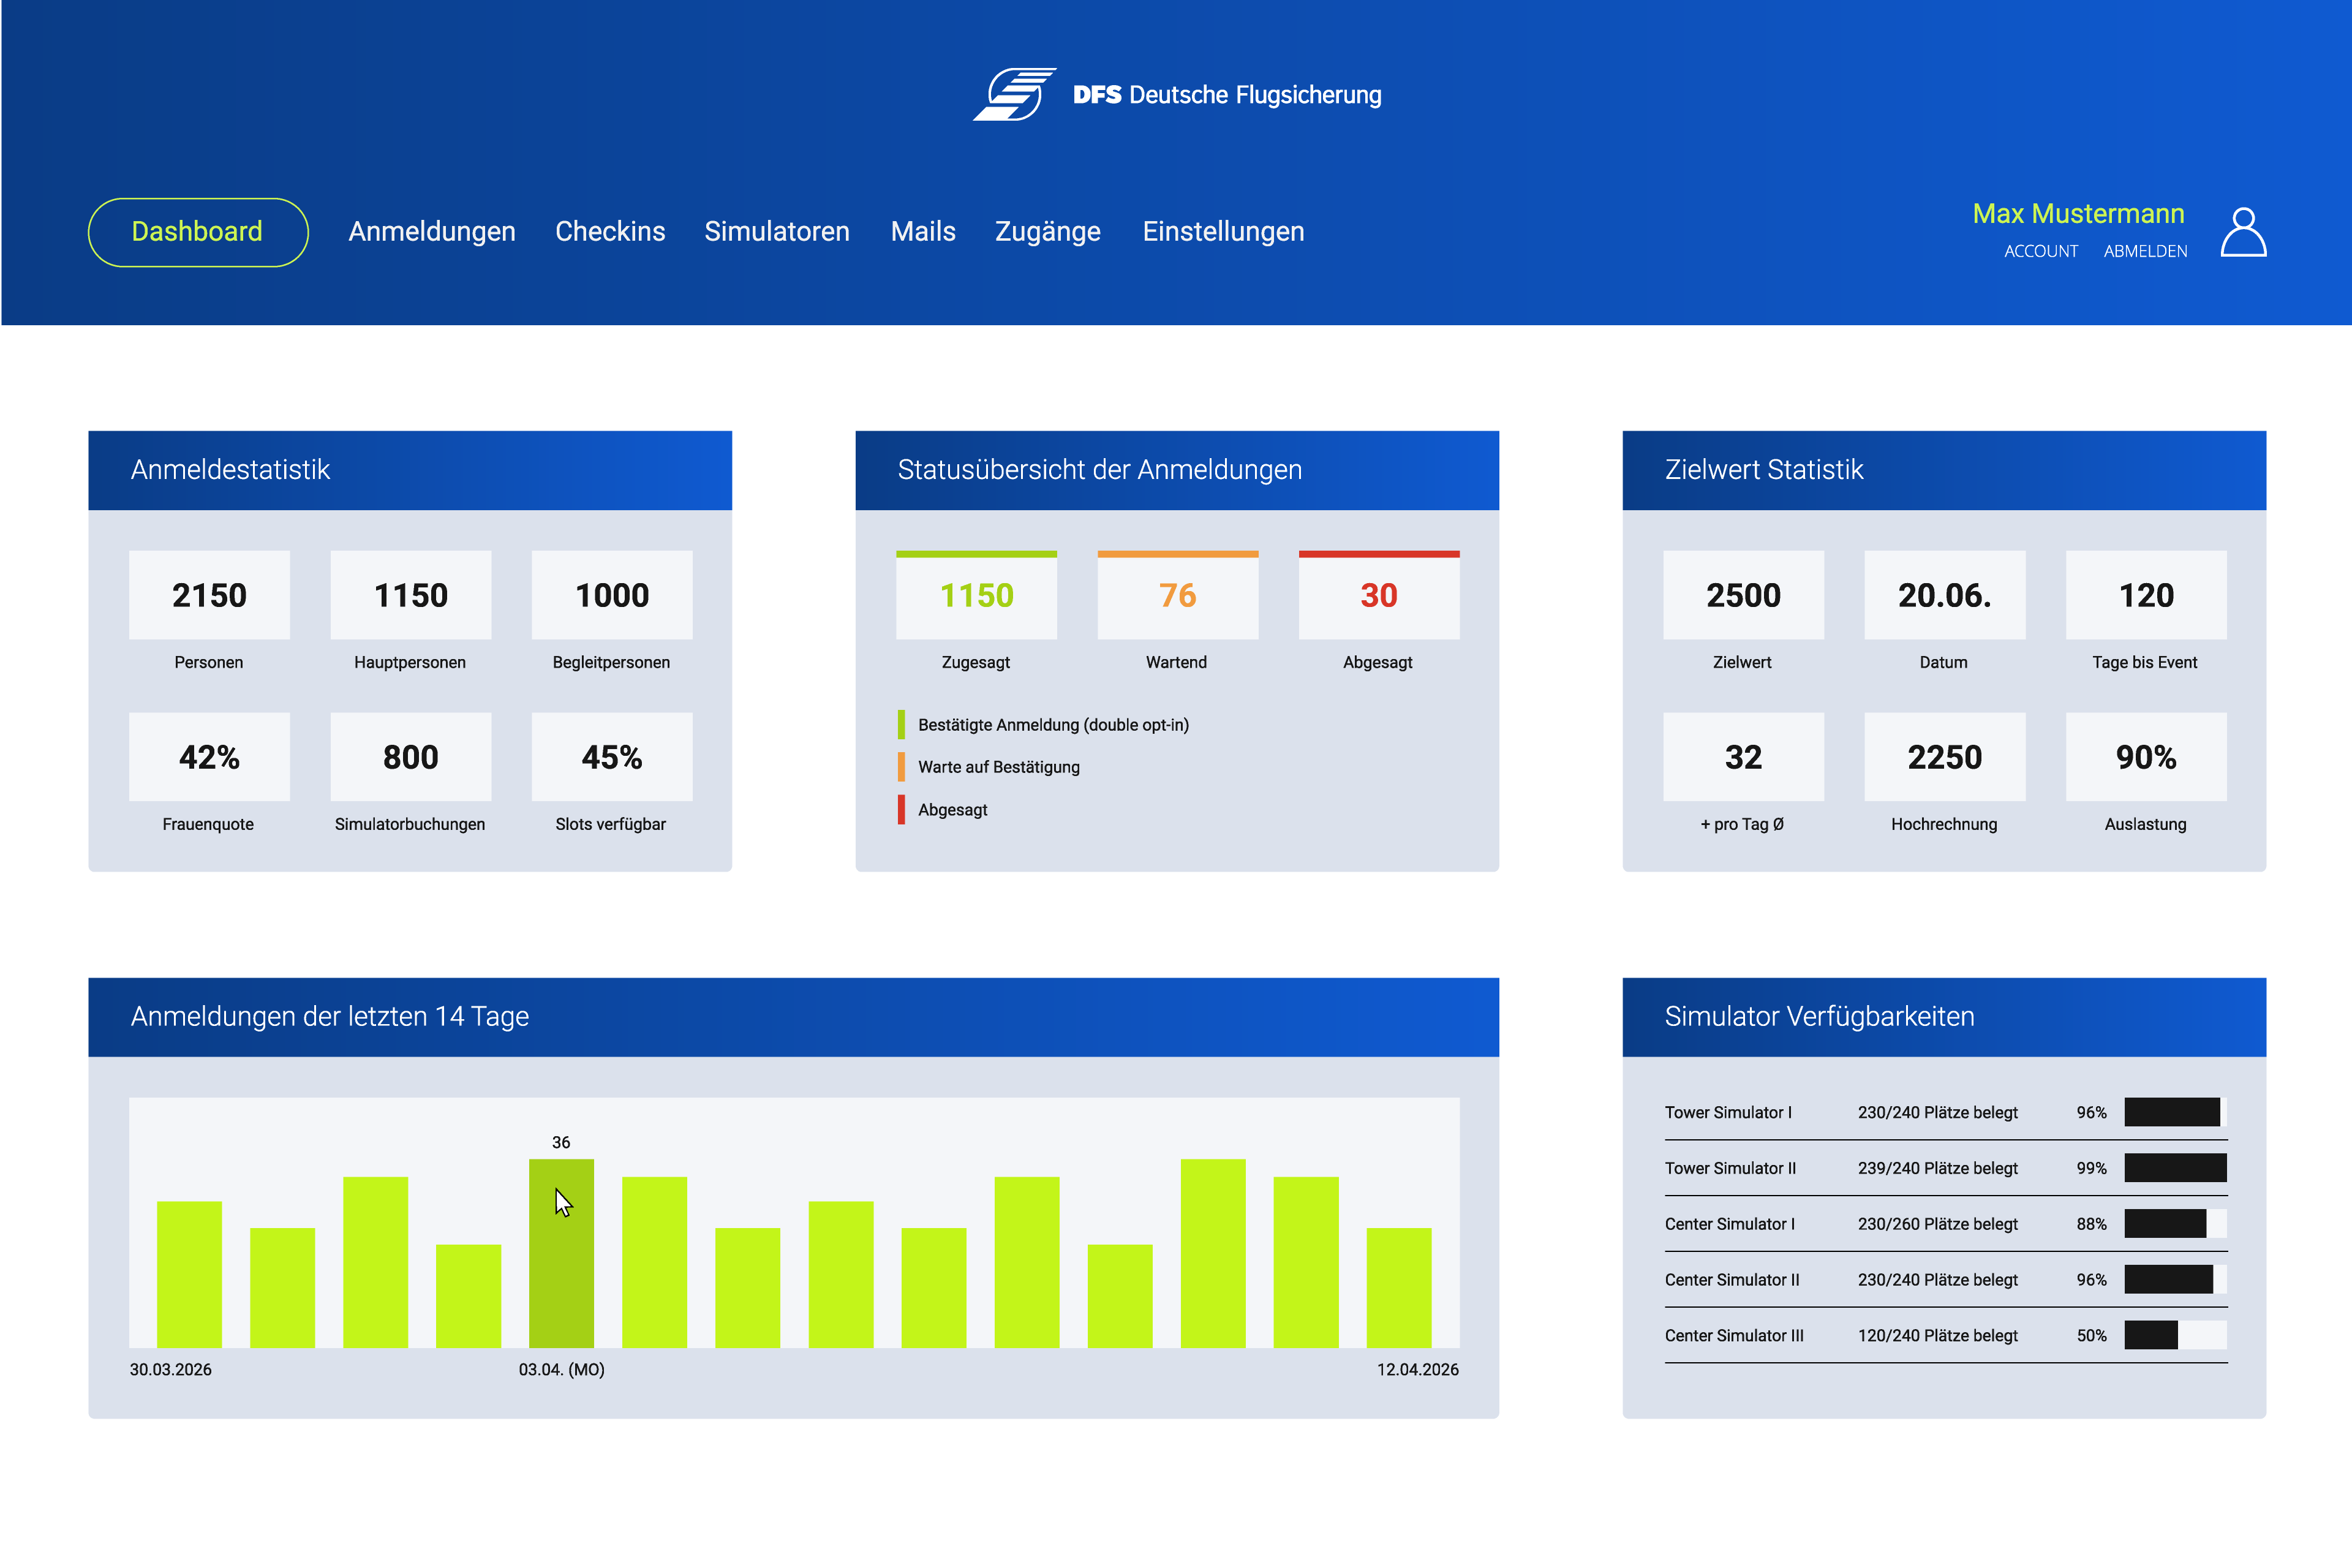Select Zugänge menu entry
Screen dimensions: 2352x1568
coord(1048,232)
